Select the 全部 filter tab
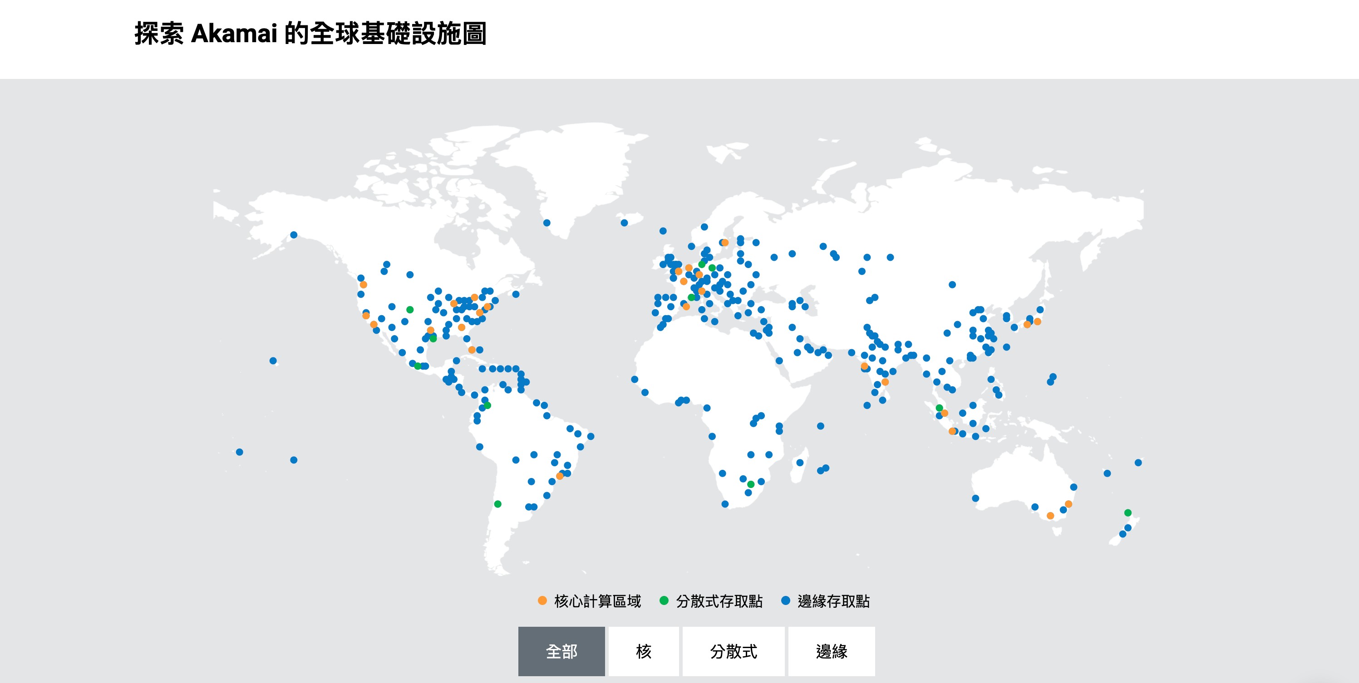1359x683 pixels. point(561,651)
